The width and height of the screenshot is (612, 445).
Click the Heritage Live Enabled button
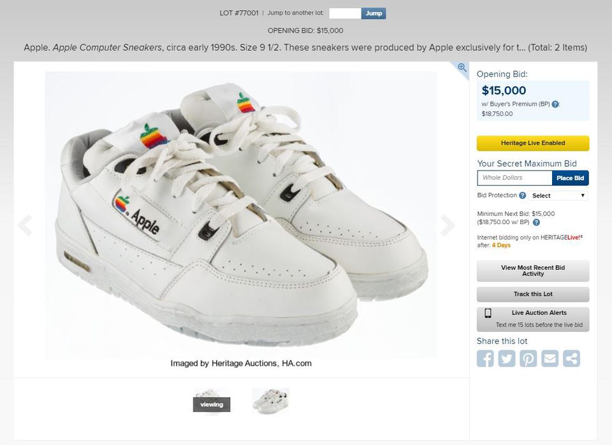tap(533, 143)
